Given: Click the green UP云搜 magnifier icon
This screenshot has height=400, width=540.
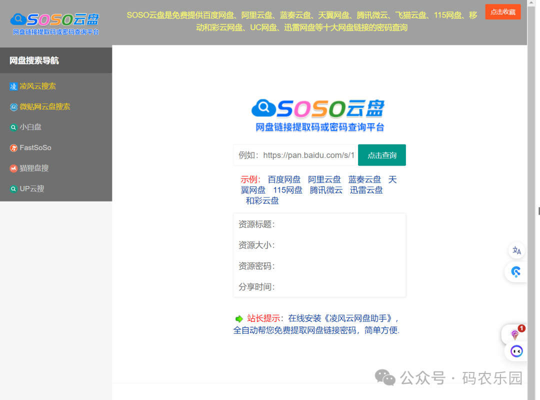Looking at the screenshot, I should point(12,188).
